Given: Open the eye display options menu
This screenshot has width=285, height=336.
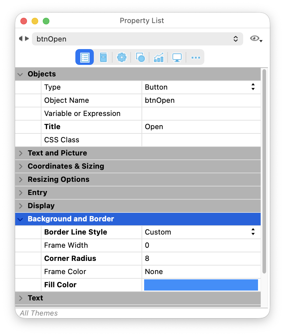Looking at the screenshot, I should [256, 39].
